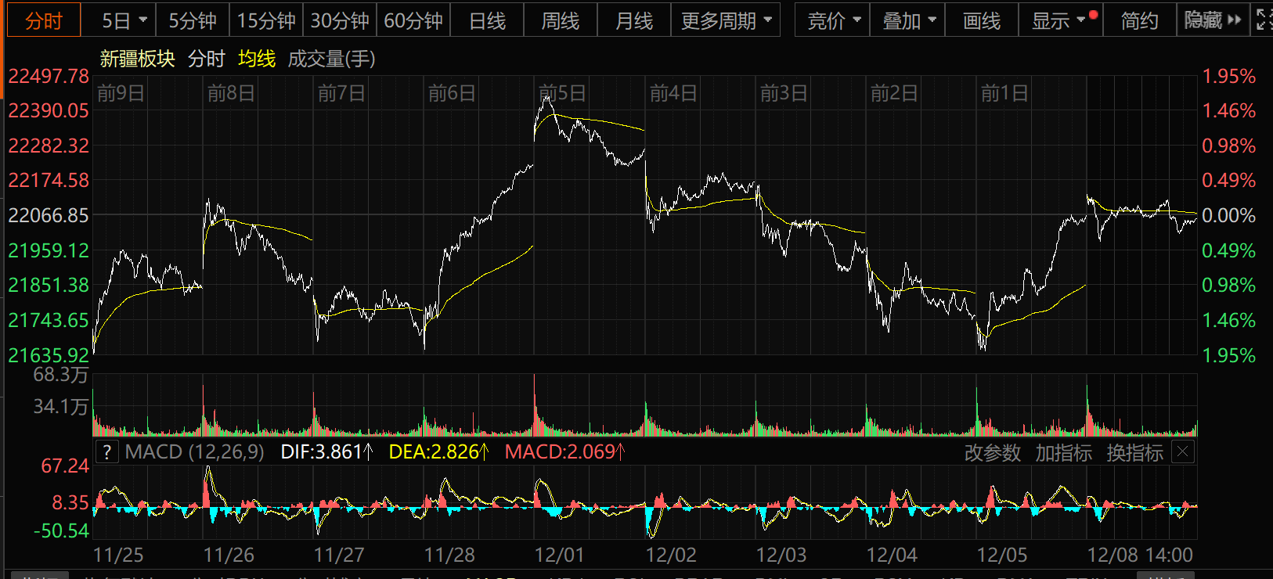
Task: Click 换指标 to change the indicator
Action: 1134,452
